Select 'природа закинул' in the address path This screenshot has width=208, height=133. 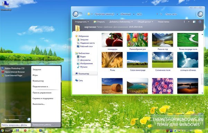pos(104,14)
